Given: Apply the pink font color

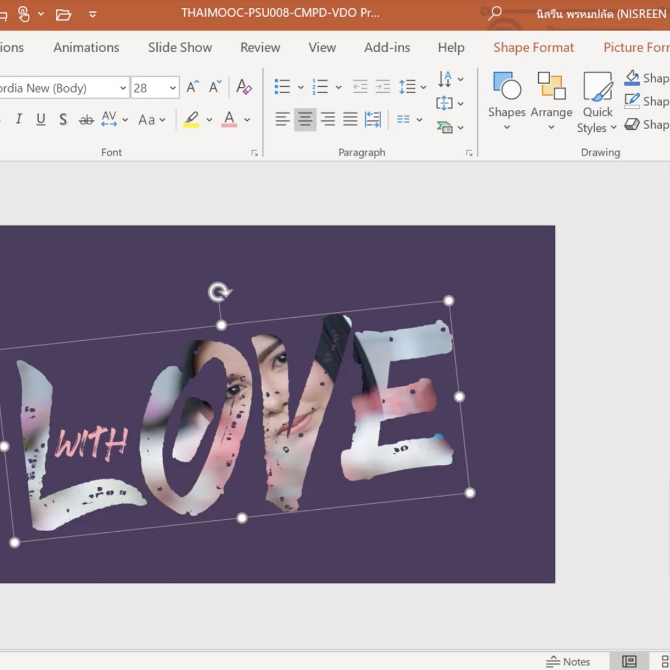Looking at the screenshot, I should pyautogui.click(x=229, y=119).
